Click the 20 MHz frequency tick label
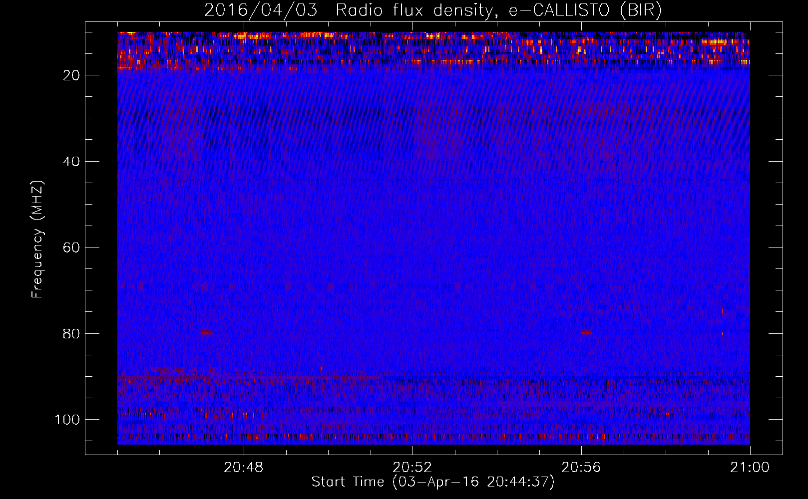The height and width of the screenshot is (499, 808). (x=72, y=75)
